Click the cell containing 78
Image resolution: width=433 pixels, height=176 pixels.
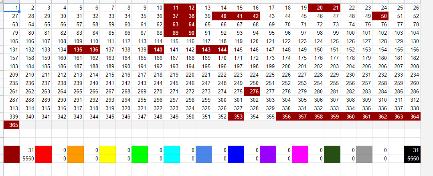click(412, 24)
